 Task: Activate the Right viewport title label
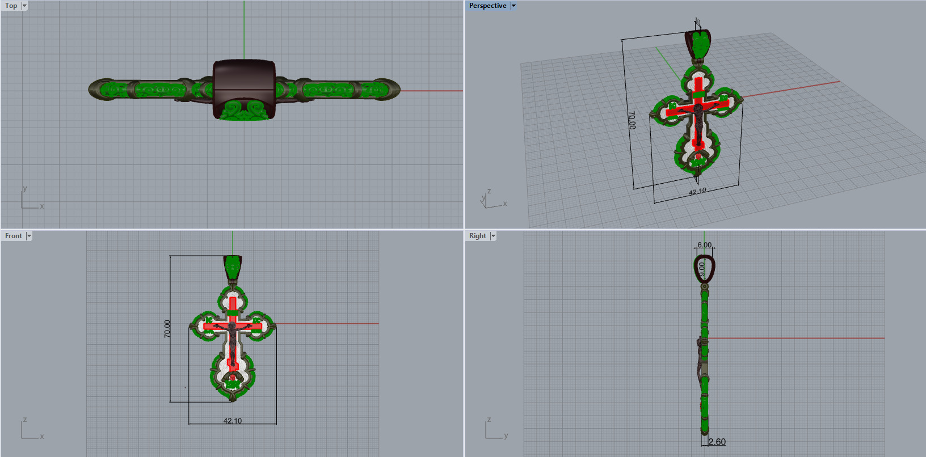[478, 236]
